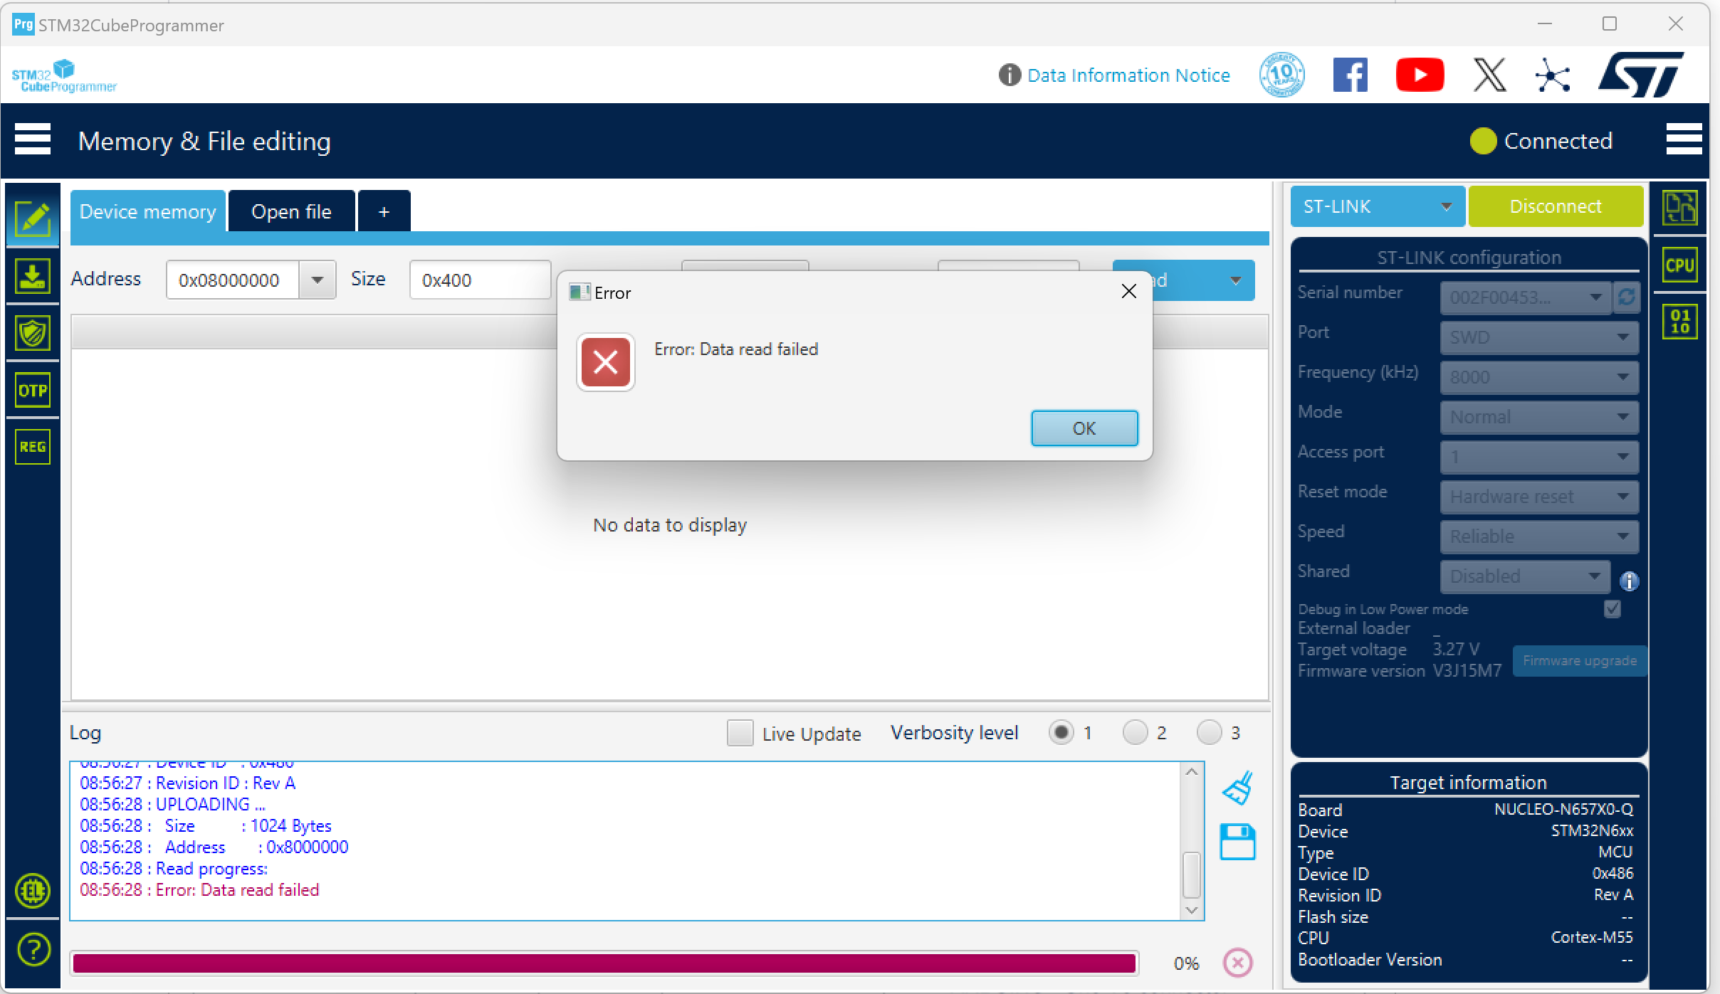The width and height of the screenshot is (1720, 994).
Task: Open the Erasing & Programming download icon
Action: pos(33,276)
